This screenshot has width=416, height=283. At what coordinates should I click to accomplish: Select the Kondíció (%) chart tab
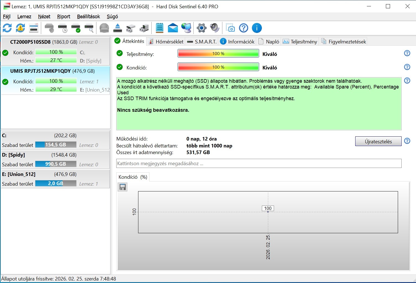point(133,177)
